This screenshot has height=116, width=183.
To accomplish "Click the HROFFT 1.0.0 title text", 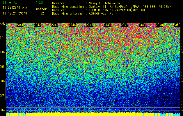I will tap(23, 2).
